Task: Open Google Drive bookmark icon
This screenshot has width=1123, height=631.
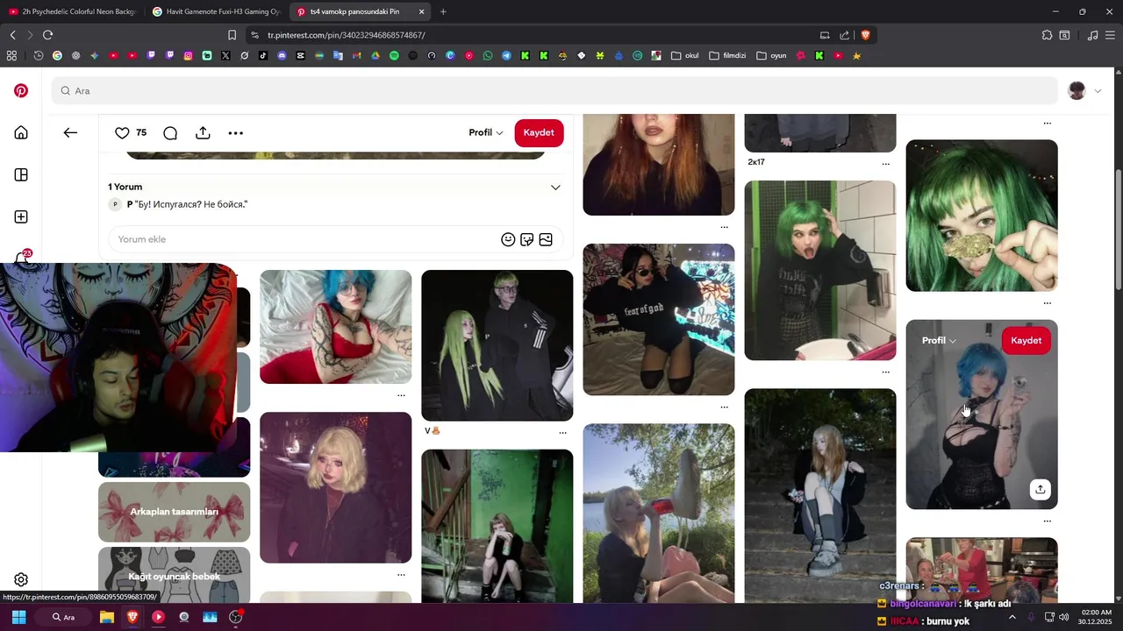Action: coord(376,55)
